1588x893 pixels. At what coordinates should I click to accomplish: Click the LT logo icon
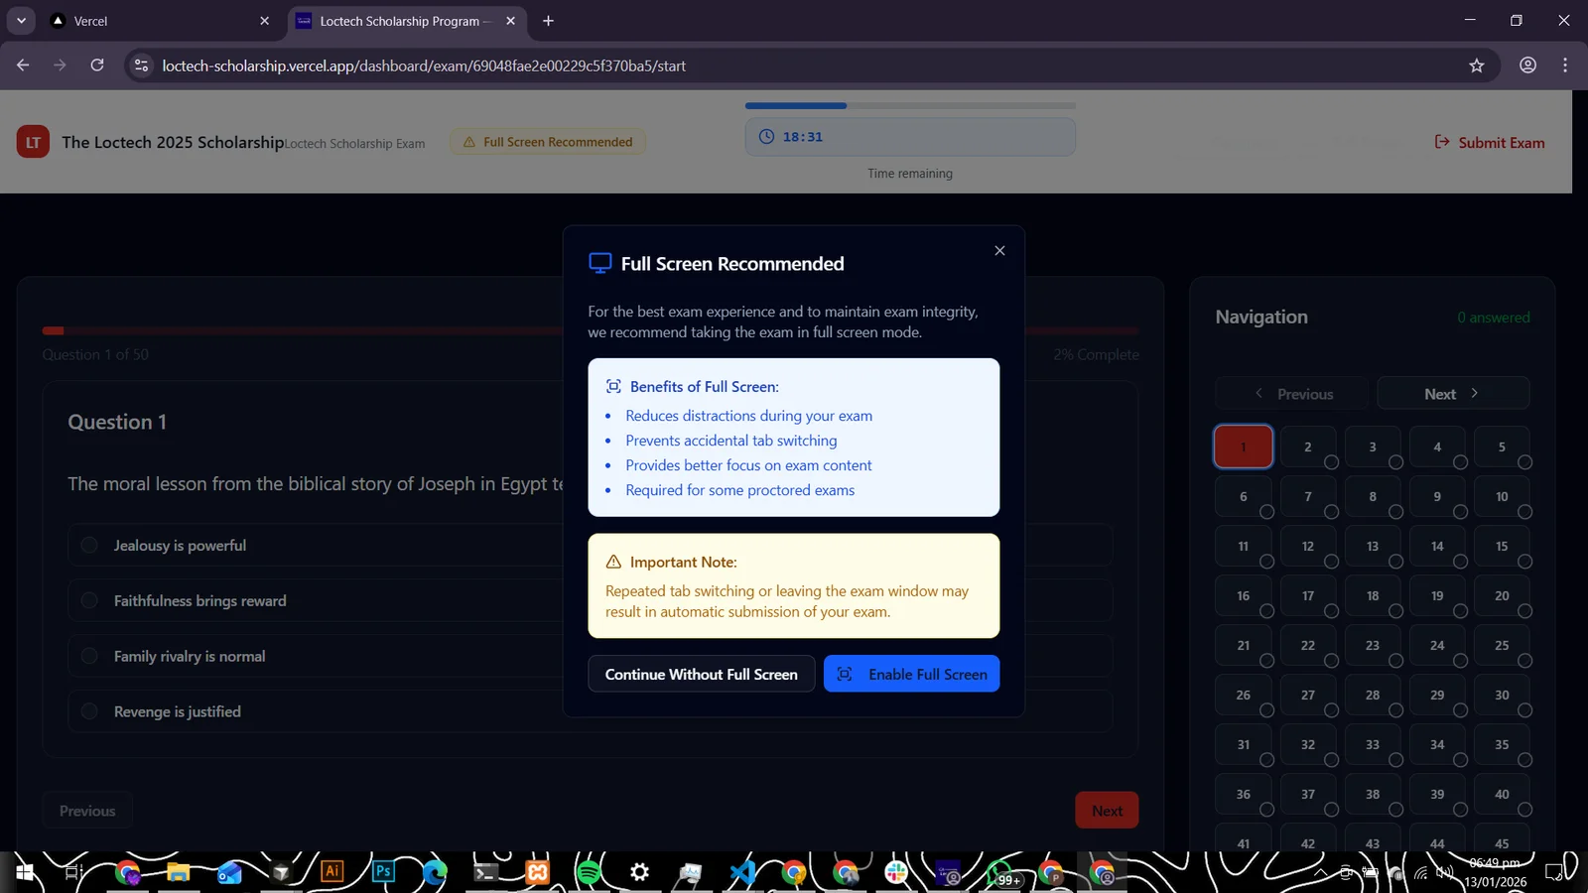tap(33, 142)
